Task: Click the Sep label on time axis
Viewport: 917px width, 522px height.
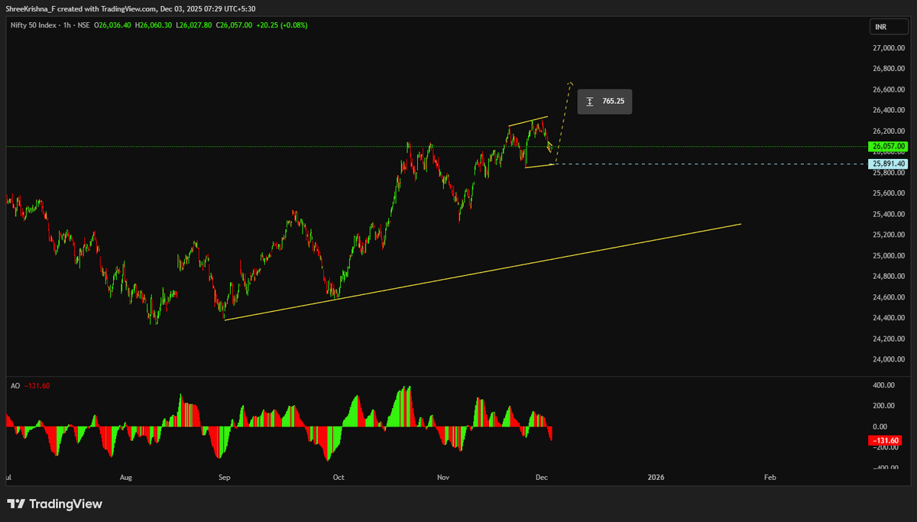Action: tap(224, 478)
